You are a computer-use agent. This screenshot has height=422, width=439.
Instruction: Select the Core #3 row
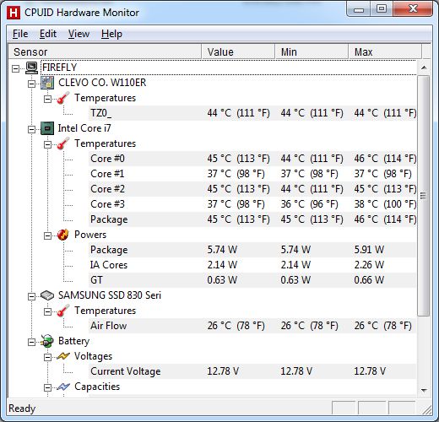(x=252, y=204)
